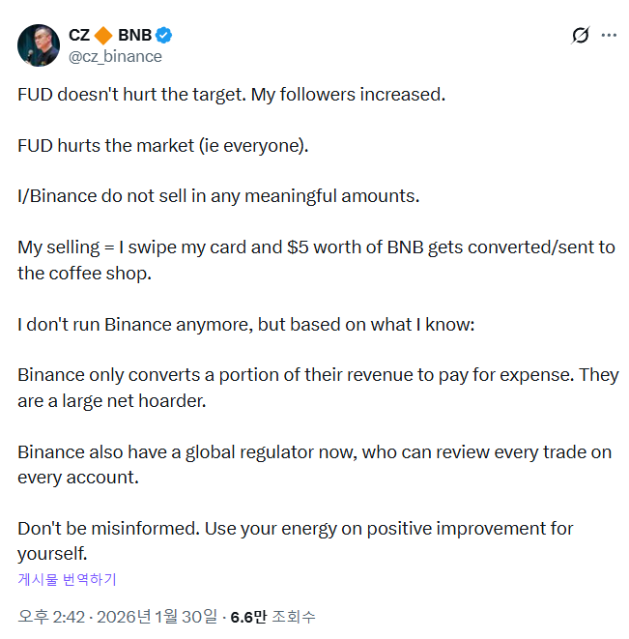Viewport: 629px width, 639px height.
Task: Open the 6.6만 조회수 view count
Action: (272, 616)
